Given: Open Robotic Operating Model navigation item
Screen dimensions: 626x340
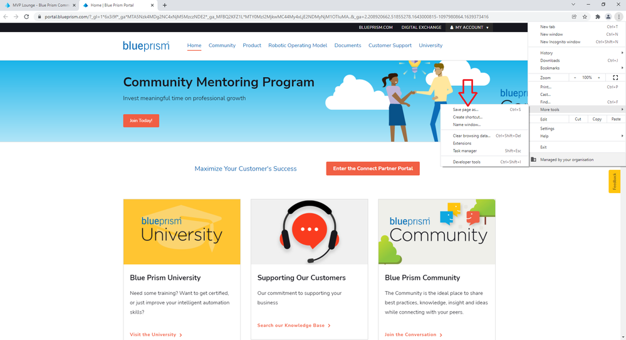Looking at the screenshot, I should pyautogui.click(x=298, y=46).
